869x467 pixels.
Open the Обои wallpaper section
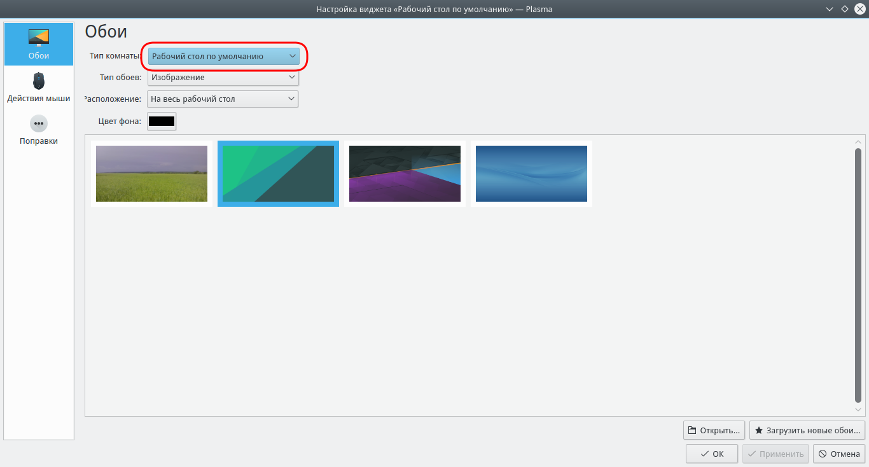coord(39,45)
